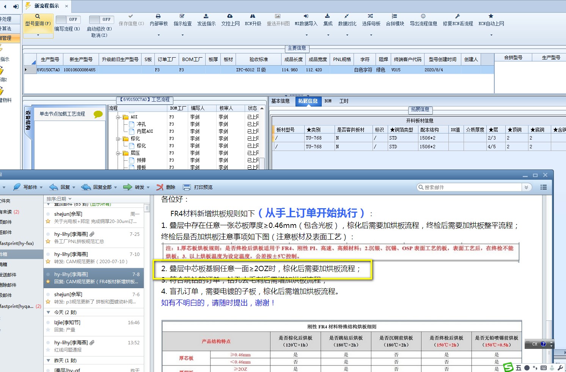
Task: Switch to the 拓展信息 tab
Action: [308, 101]
